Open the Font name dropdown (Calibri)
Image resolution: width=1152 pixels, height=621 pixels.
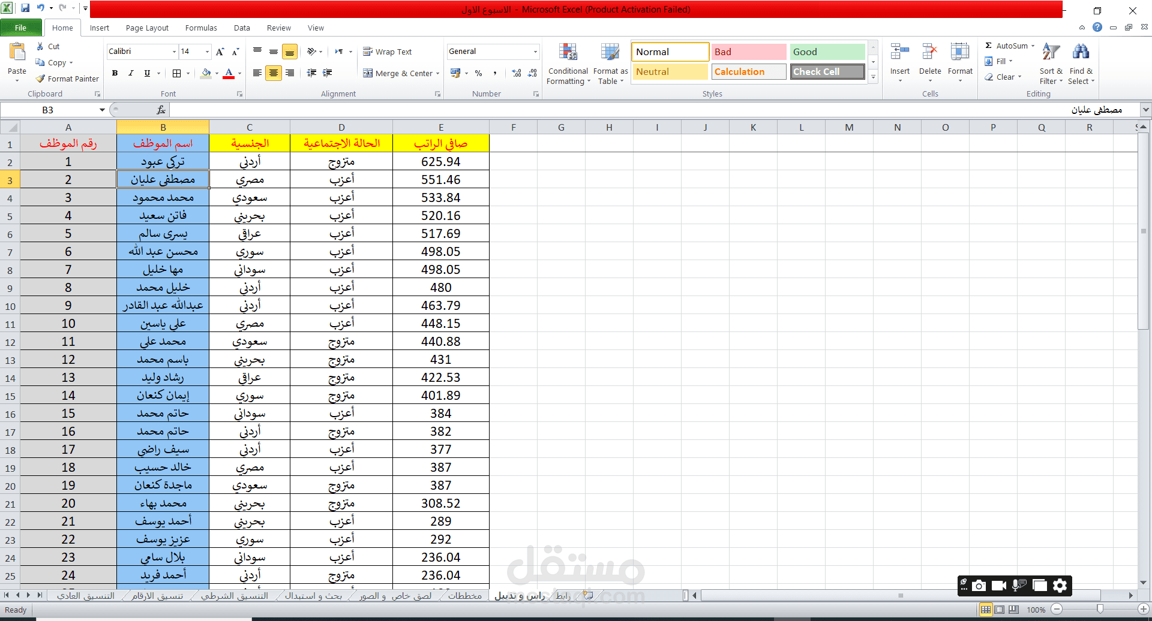[174, 52]
